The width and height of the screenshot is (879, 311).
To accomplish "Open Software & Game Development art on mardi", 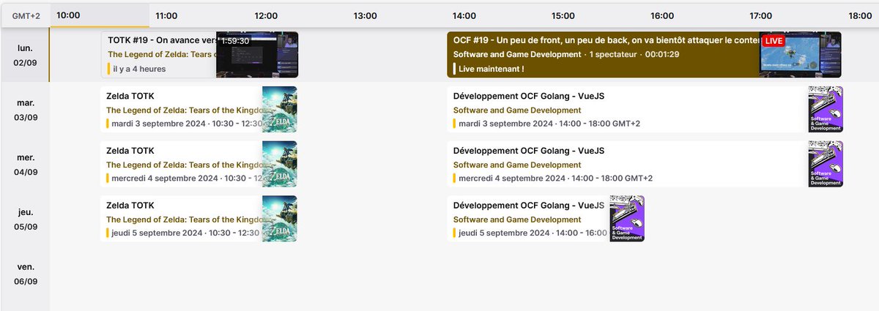I will coord(826,109).
